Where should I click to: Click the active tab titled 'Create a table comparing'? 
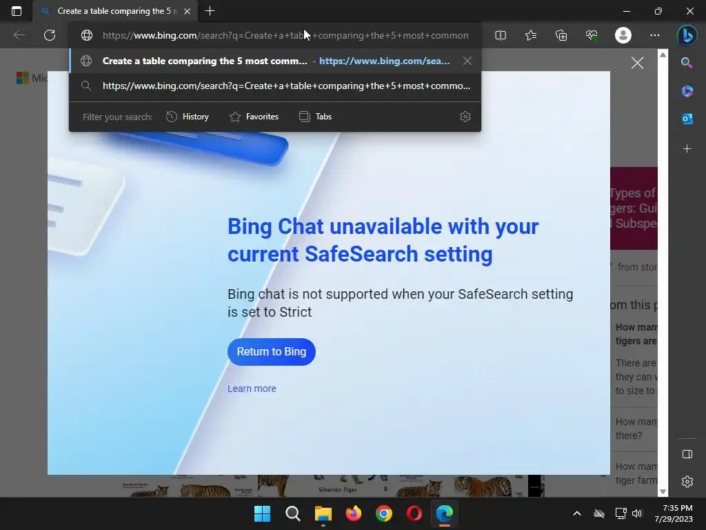tap(115, 11)
